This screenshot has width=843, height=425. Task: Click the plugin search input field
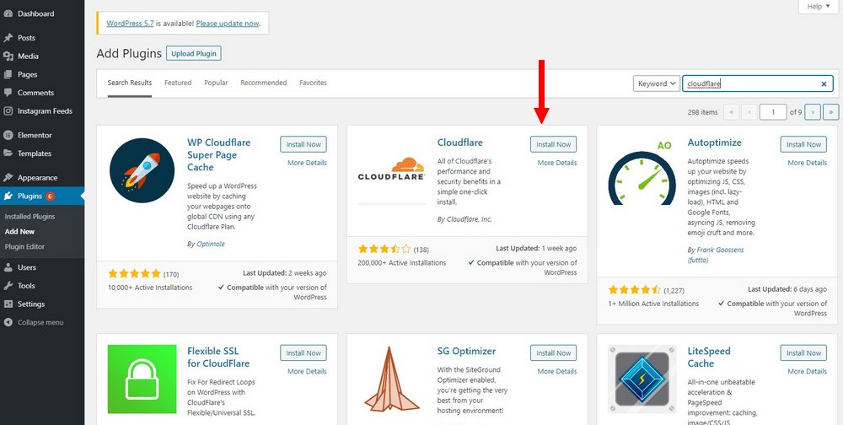[758, 83]
